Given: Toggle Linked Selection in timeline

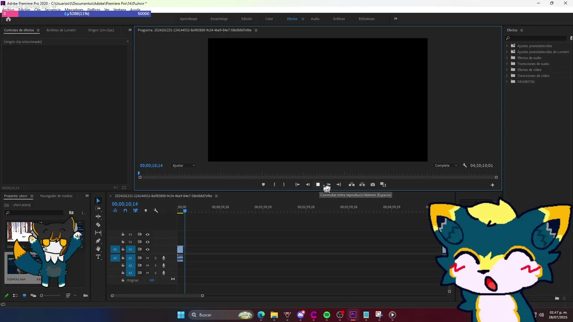Looking at the screenshot, I should [135, 211].
